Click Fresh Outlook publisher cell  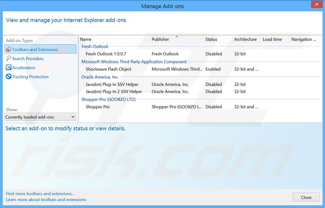(x=165, y=54)
